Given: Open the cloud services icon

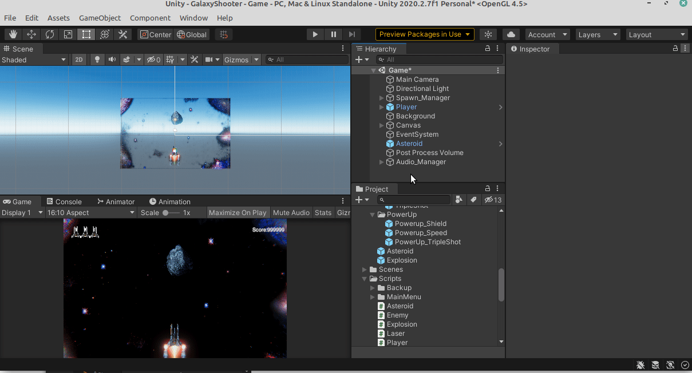Looking at the screenshot, I should click(x=511, y=34).
